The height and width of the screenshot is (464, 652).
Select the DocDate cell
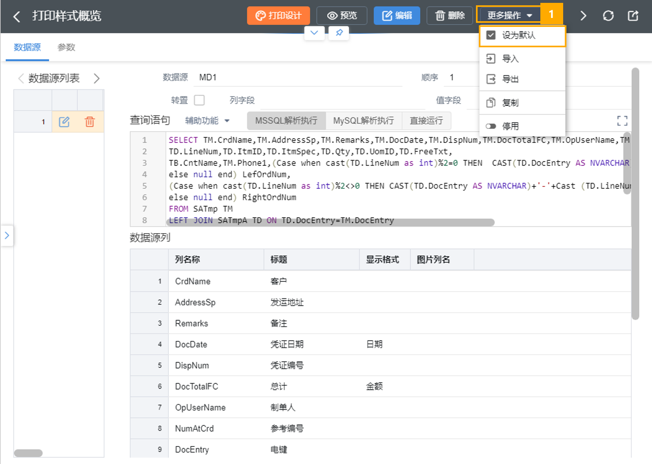(x=216, y=345)
